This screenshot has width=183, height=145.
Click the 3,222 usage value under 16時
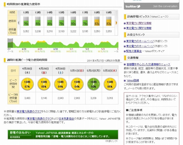[x=73, y=31]
